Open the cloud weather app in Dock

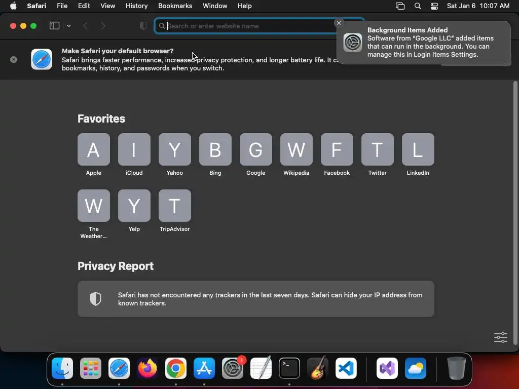click(416, 368)
